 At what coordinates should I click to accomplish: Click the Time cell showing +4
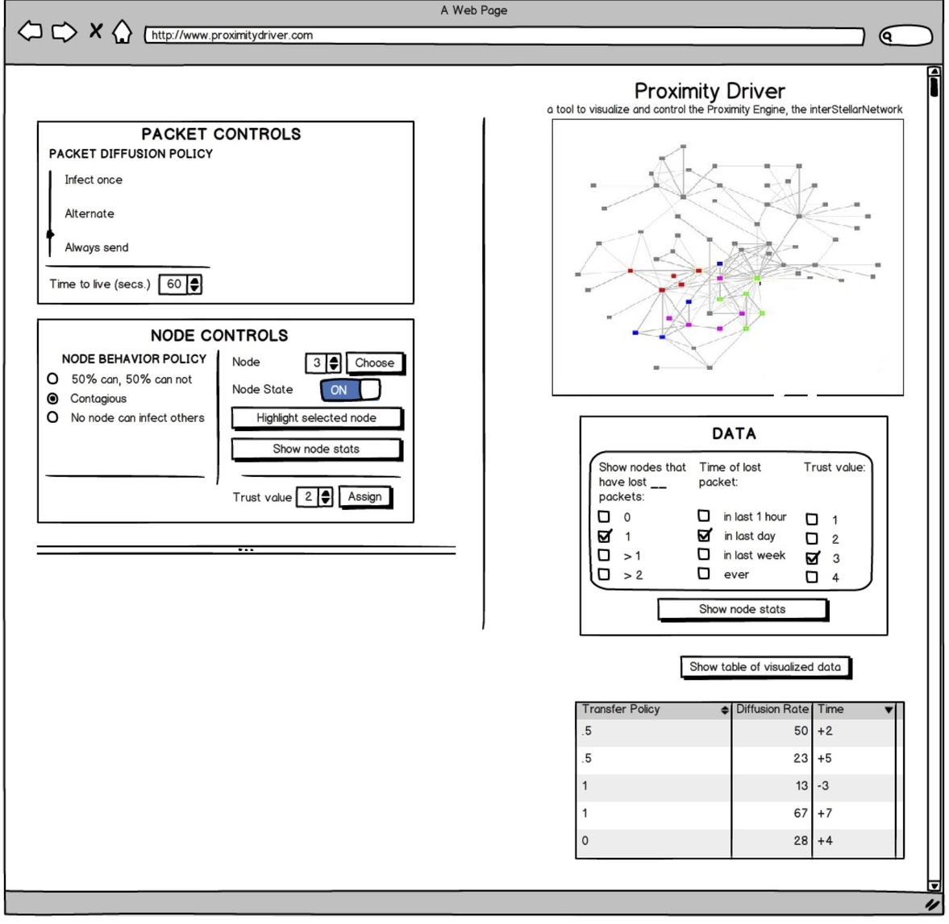(x=854, y=840)
